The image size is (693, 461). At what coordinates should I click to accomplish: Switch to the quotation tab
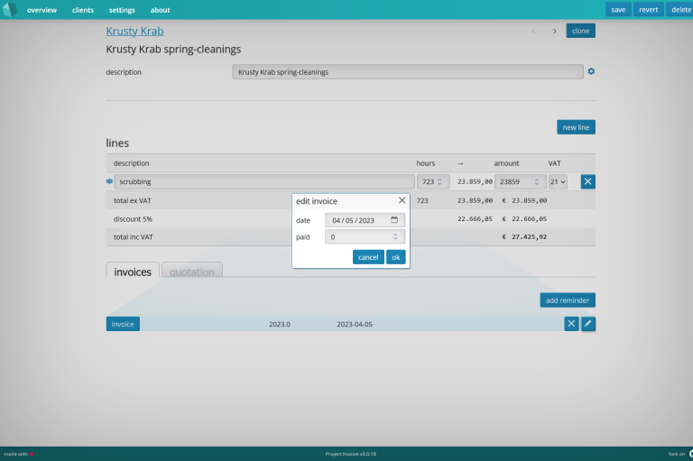tap(192, 270)
